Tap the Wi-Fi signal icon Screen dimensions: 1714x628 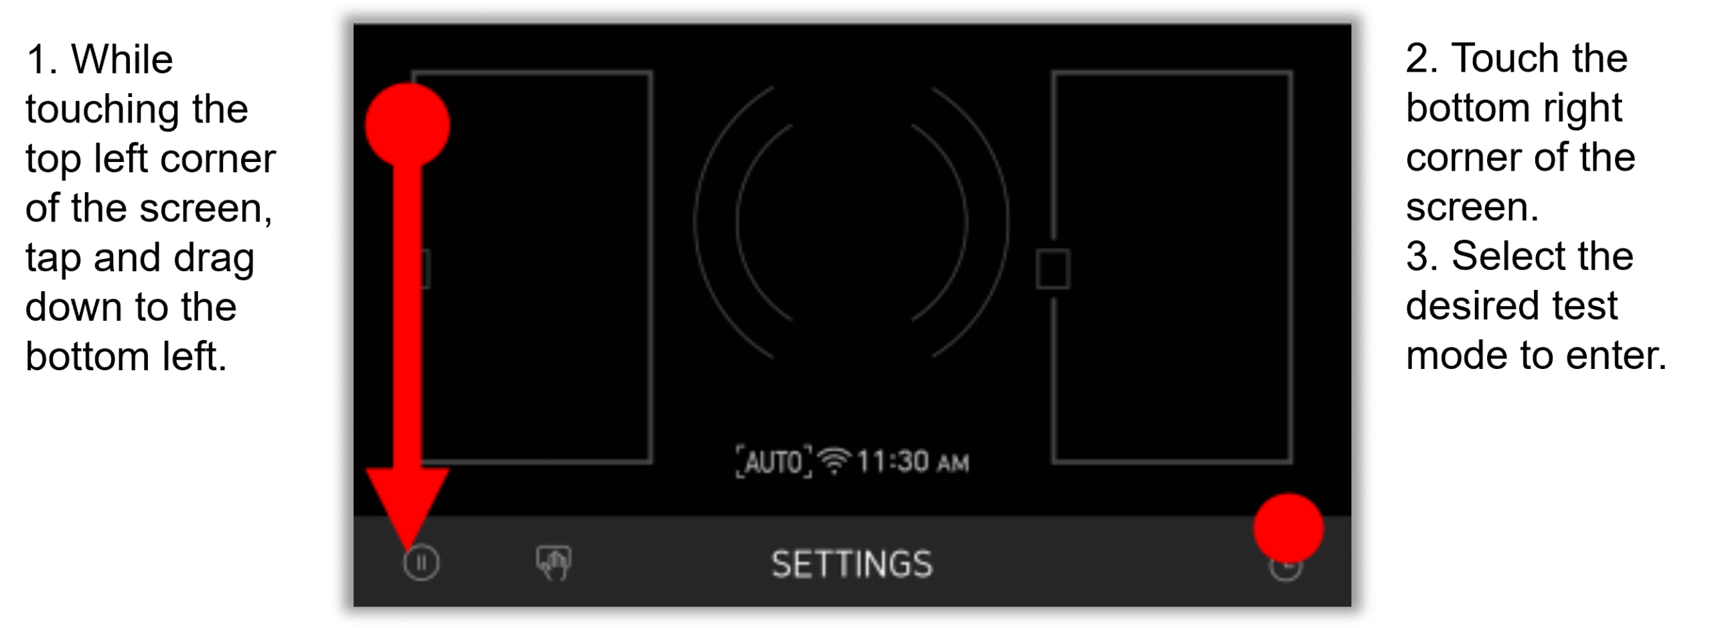coord(834,461)
